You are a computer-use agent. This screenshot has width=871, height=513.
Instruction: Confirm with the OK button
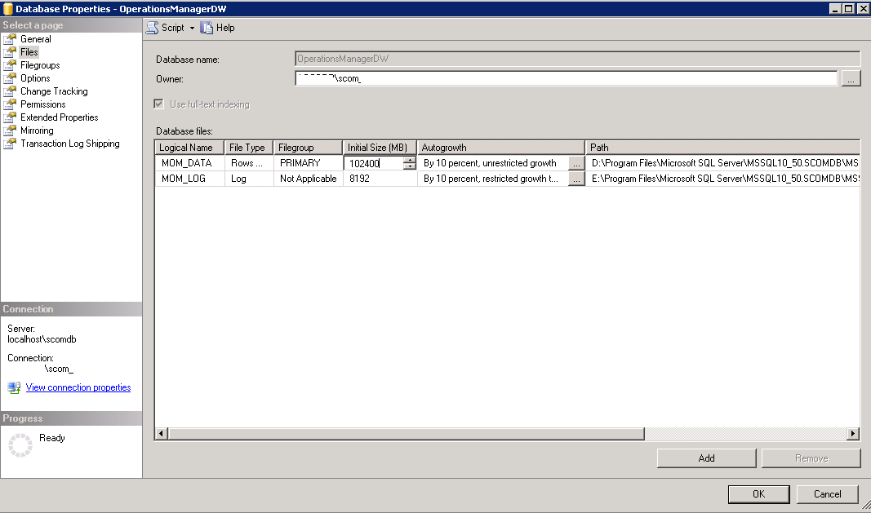759,494
